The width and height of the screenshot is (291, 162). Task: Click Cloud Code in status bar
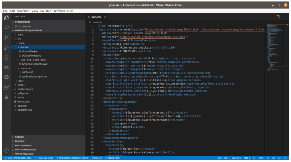pos(112,158)
